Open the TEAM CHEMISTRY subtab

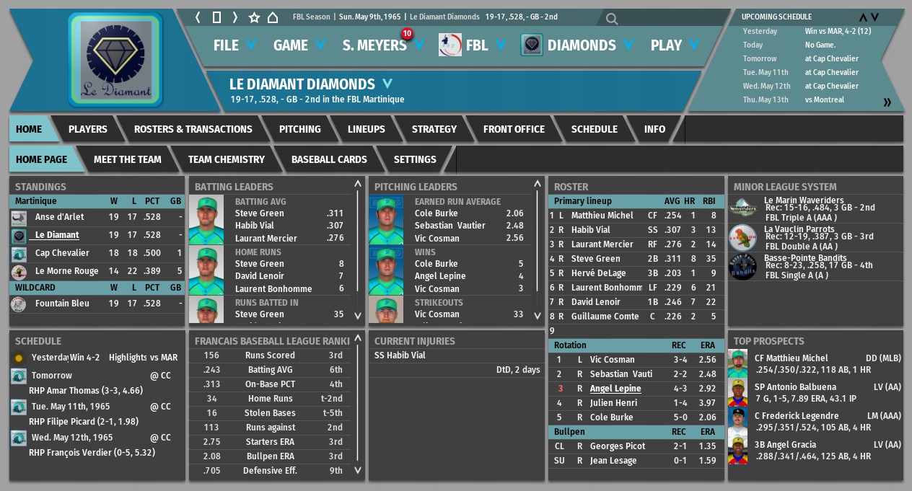[x=227, y=159]
